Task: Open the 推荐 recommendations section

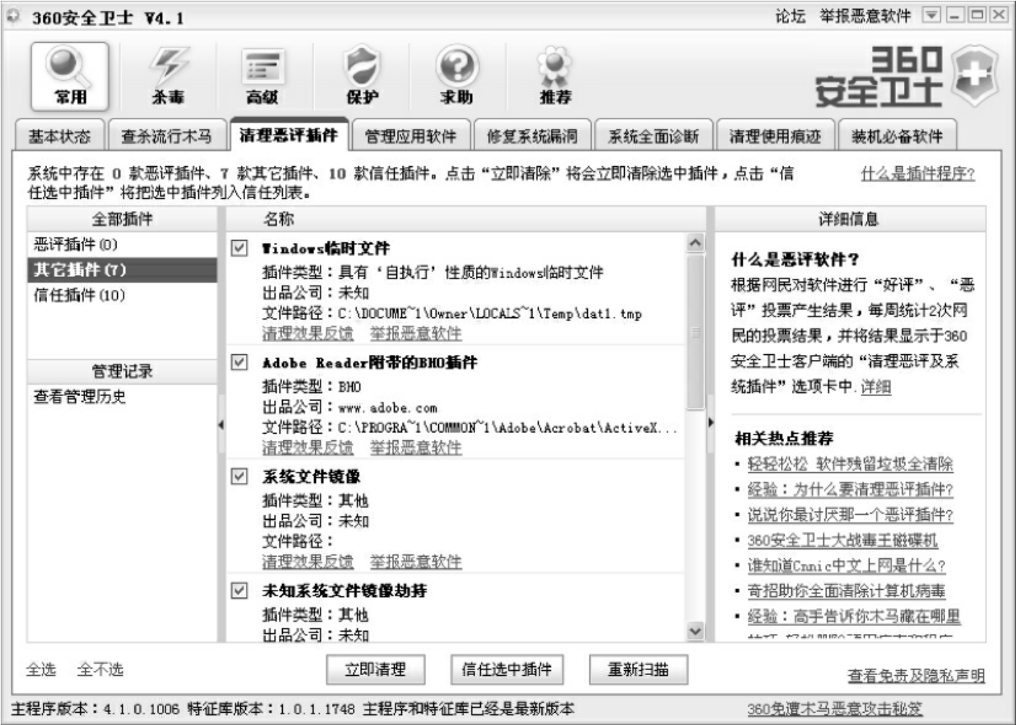Action: pyautogui.click(x=555, y=75)
